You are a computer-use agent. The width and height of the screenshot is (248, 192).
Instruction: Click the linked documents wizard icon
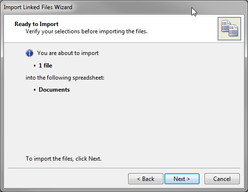coord(229,28)
